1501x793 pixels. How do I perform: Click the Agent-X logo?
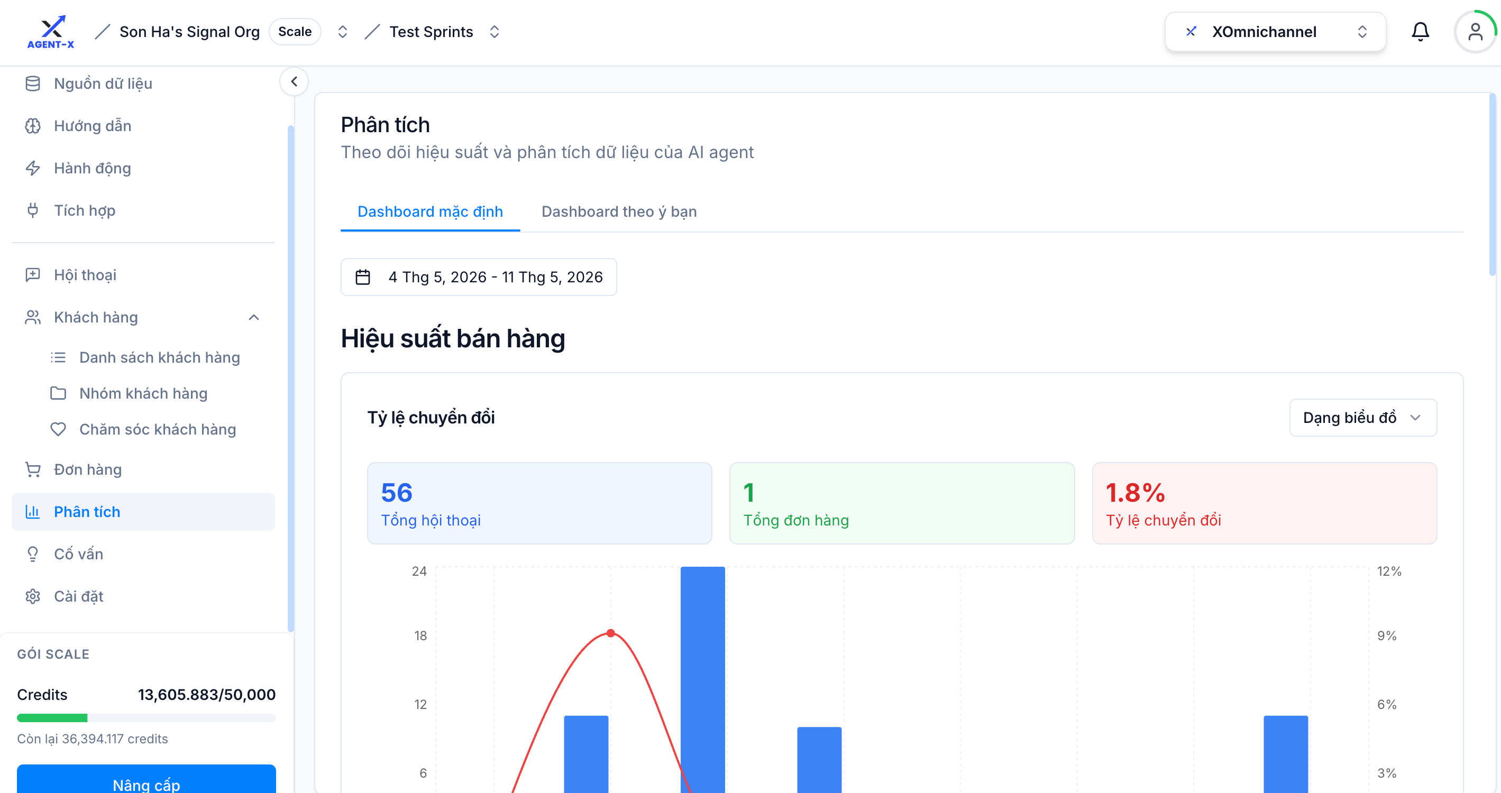[51, 32]
